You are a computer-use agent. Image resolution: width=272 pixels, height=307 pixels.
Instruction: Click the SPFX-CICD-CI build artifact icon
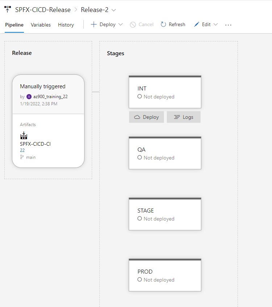pos(24,136)
